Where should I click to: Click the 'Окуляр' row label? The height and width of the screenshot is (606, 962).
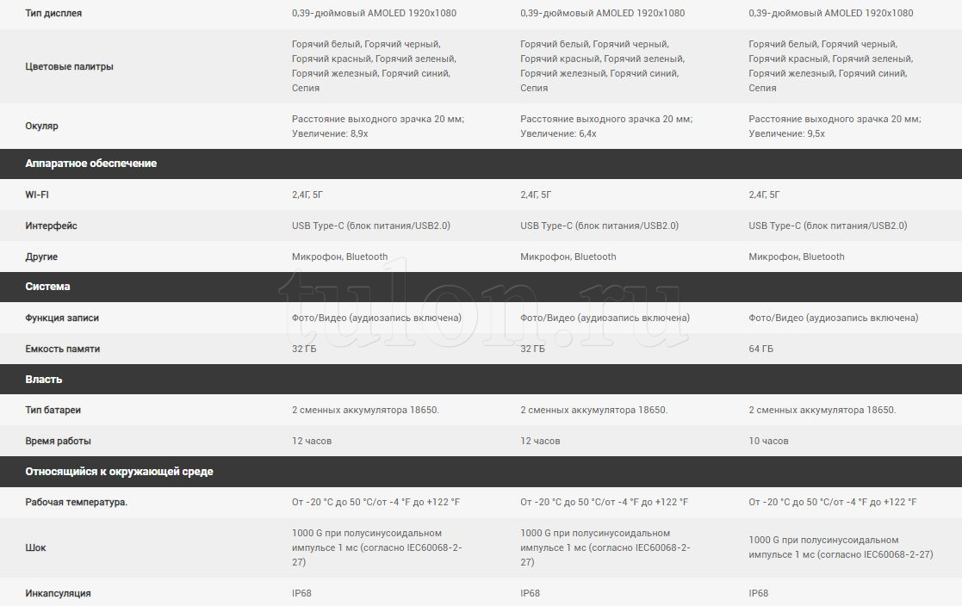(41, 126)
